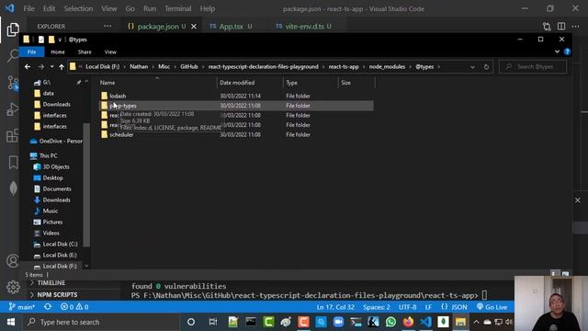The height and width of the screenshot is (331, 588).
Task: Open Firefox from the Windows taskbar
Action: tap(408, 322)
